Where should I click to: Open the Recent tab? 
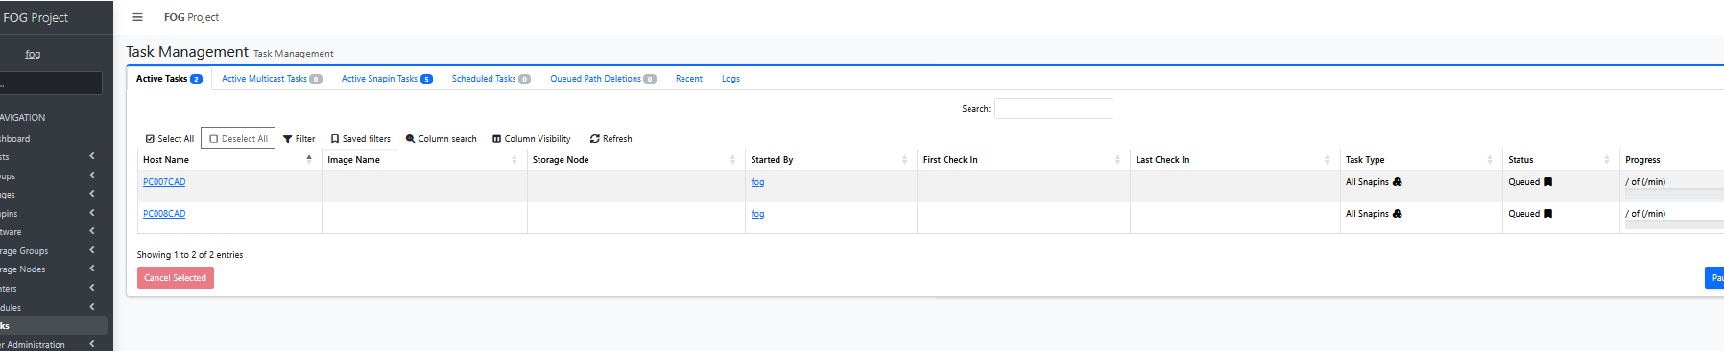[x=688, y=79]
